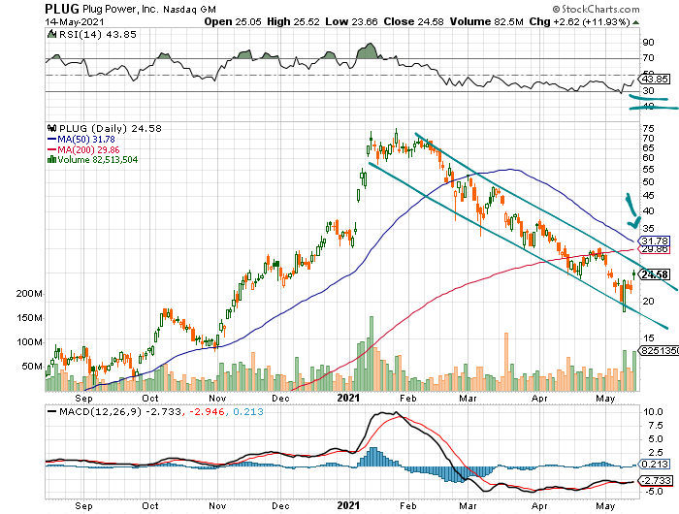Click the volume bars icon in the legend
Viewport: 679px width, 514px height.
click(52, 160)
